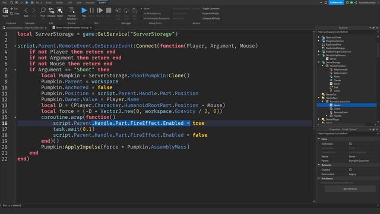Select the Mesh under ShootPumpkin

(x=337, y=77)
